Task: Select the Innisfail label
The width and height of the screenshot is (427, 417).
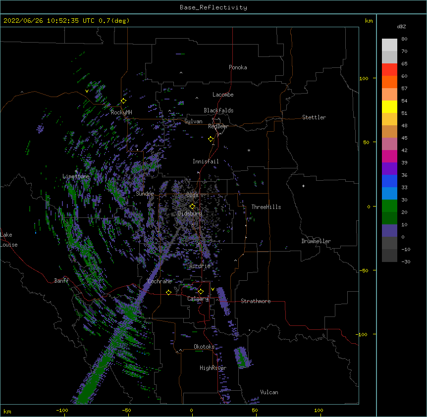Action: (206, 161)
